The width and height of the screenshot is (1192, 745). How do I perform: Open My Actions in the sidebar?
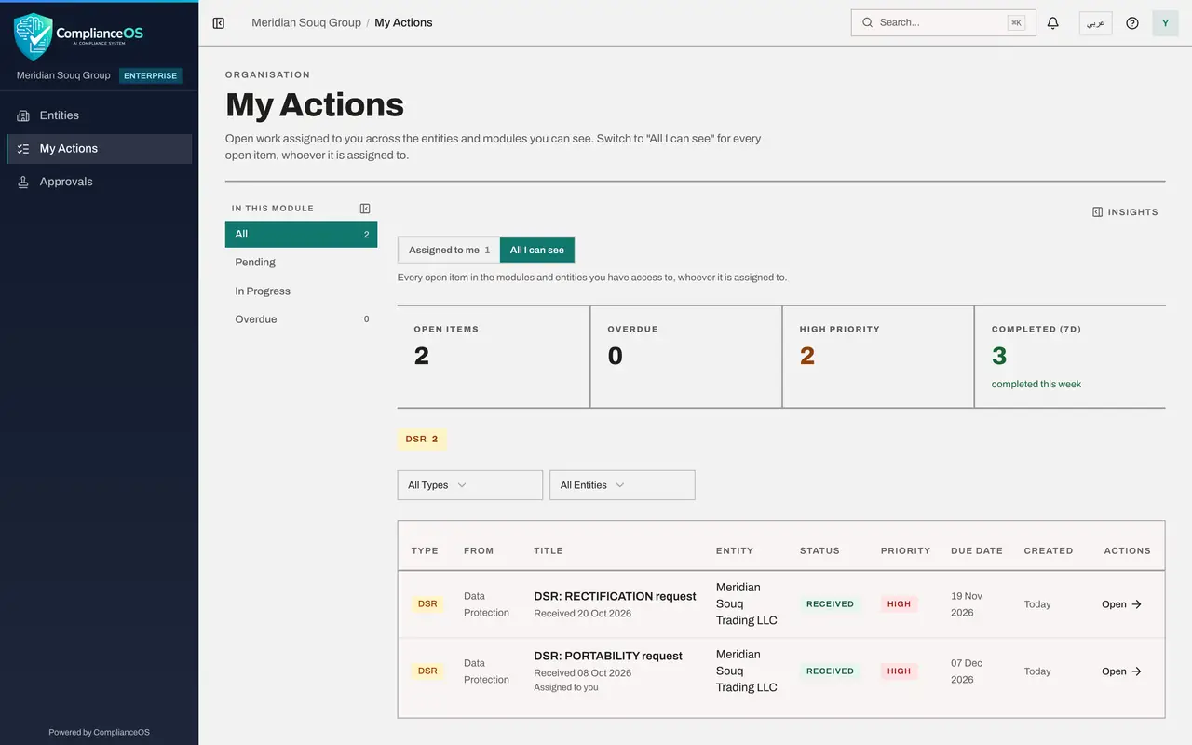pos(100,149)
